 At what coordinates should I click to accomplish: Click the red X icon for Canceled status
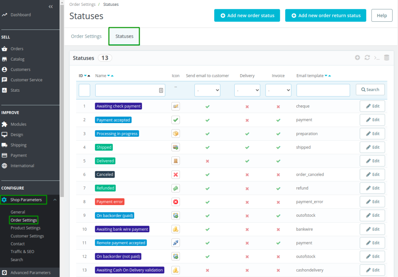tap(175, 174)
